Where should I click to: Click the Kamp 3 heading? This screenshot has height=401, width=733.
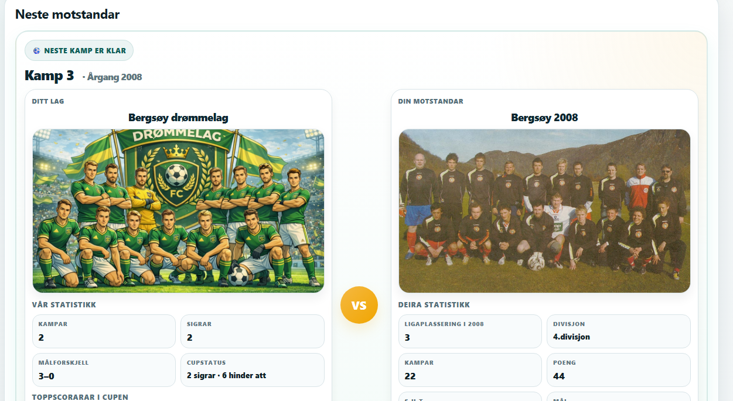(x=49, y=76)
